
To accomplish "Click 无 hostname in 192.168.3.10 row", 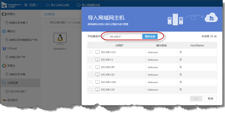I will point(181,75).
